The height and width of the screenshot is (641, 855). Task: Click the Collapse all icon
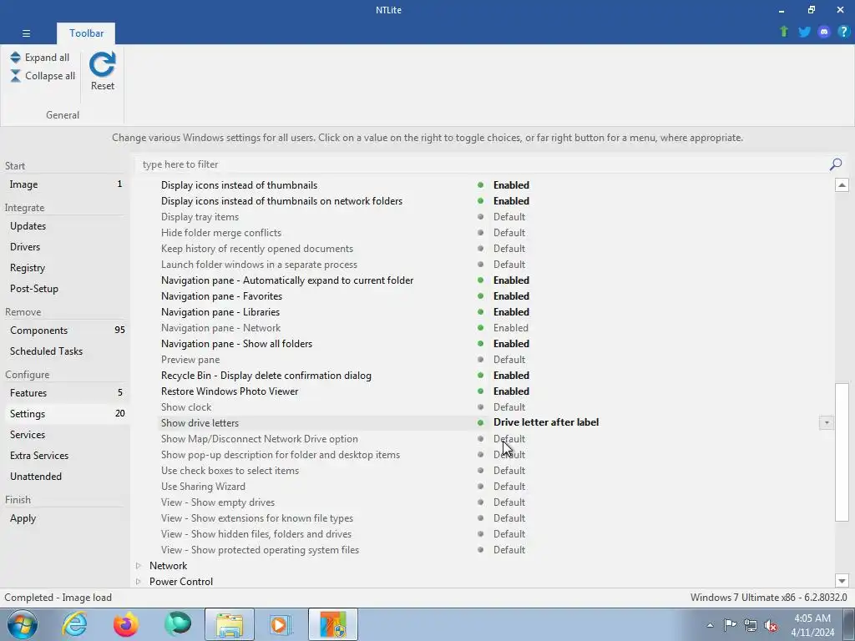point(15,76)
